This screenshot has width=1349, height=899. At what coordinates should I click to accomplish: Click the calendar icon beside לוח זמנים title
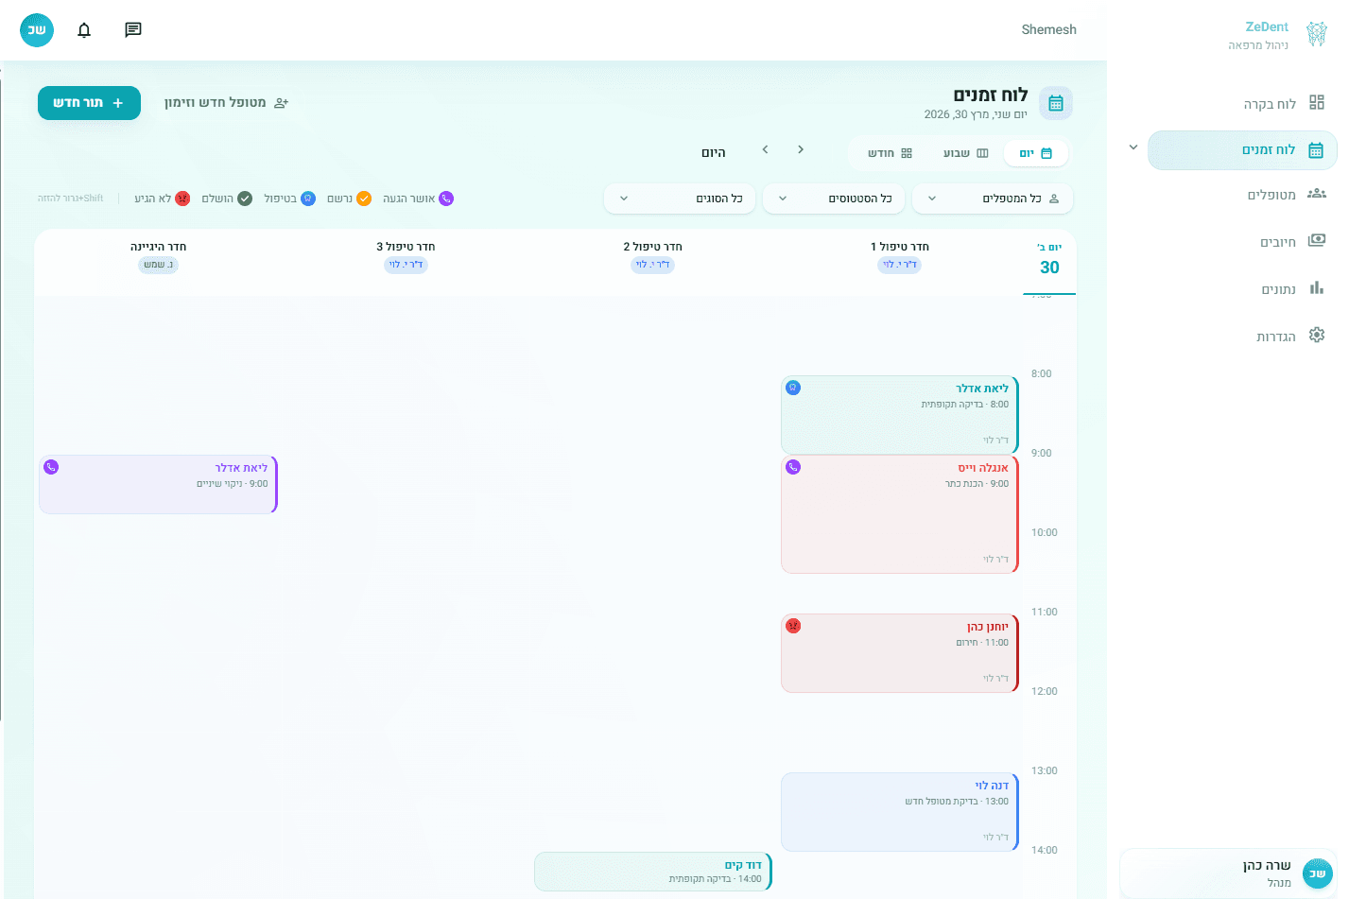click(x=1055, y=103)
